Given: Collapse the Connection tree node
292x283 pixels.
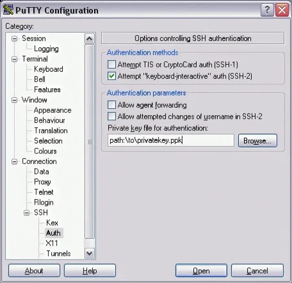Looking at the screenshot, I should 14,162.
